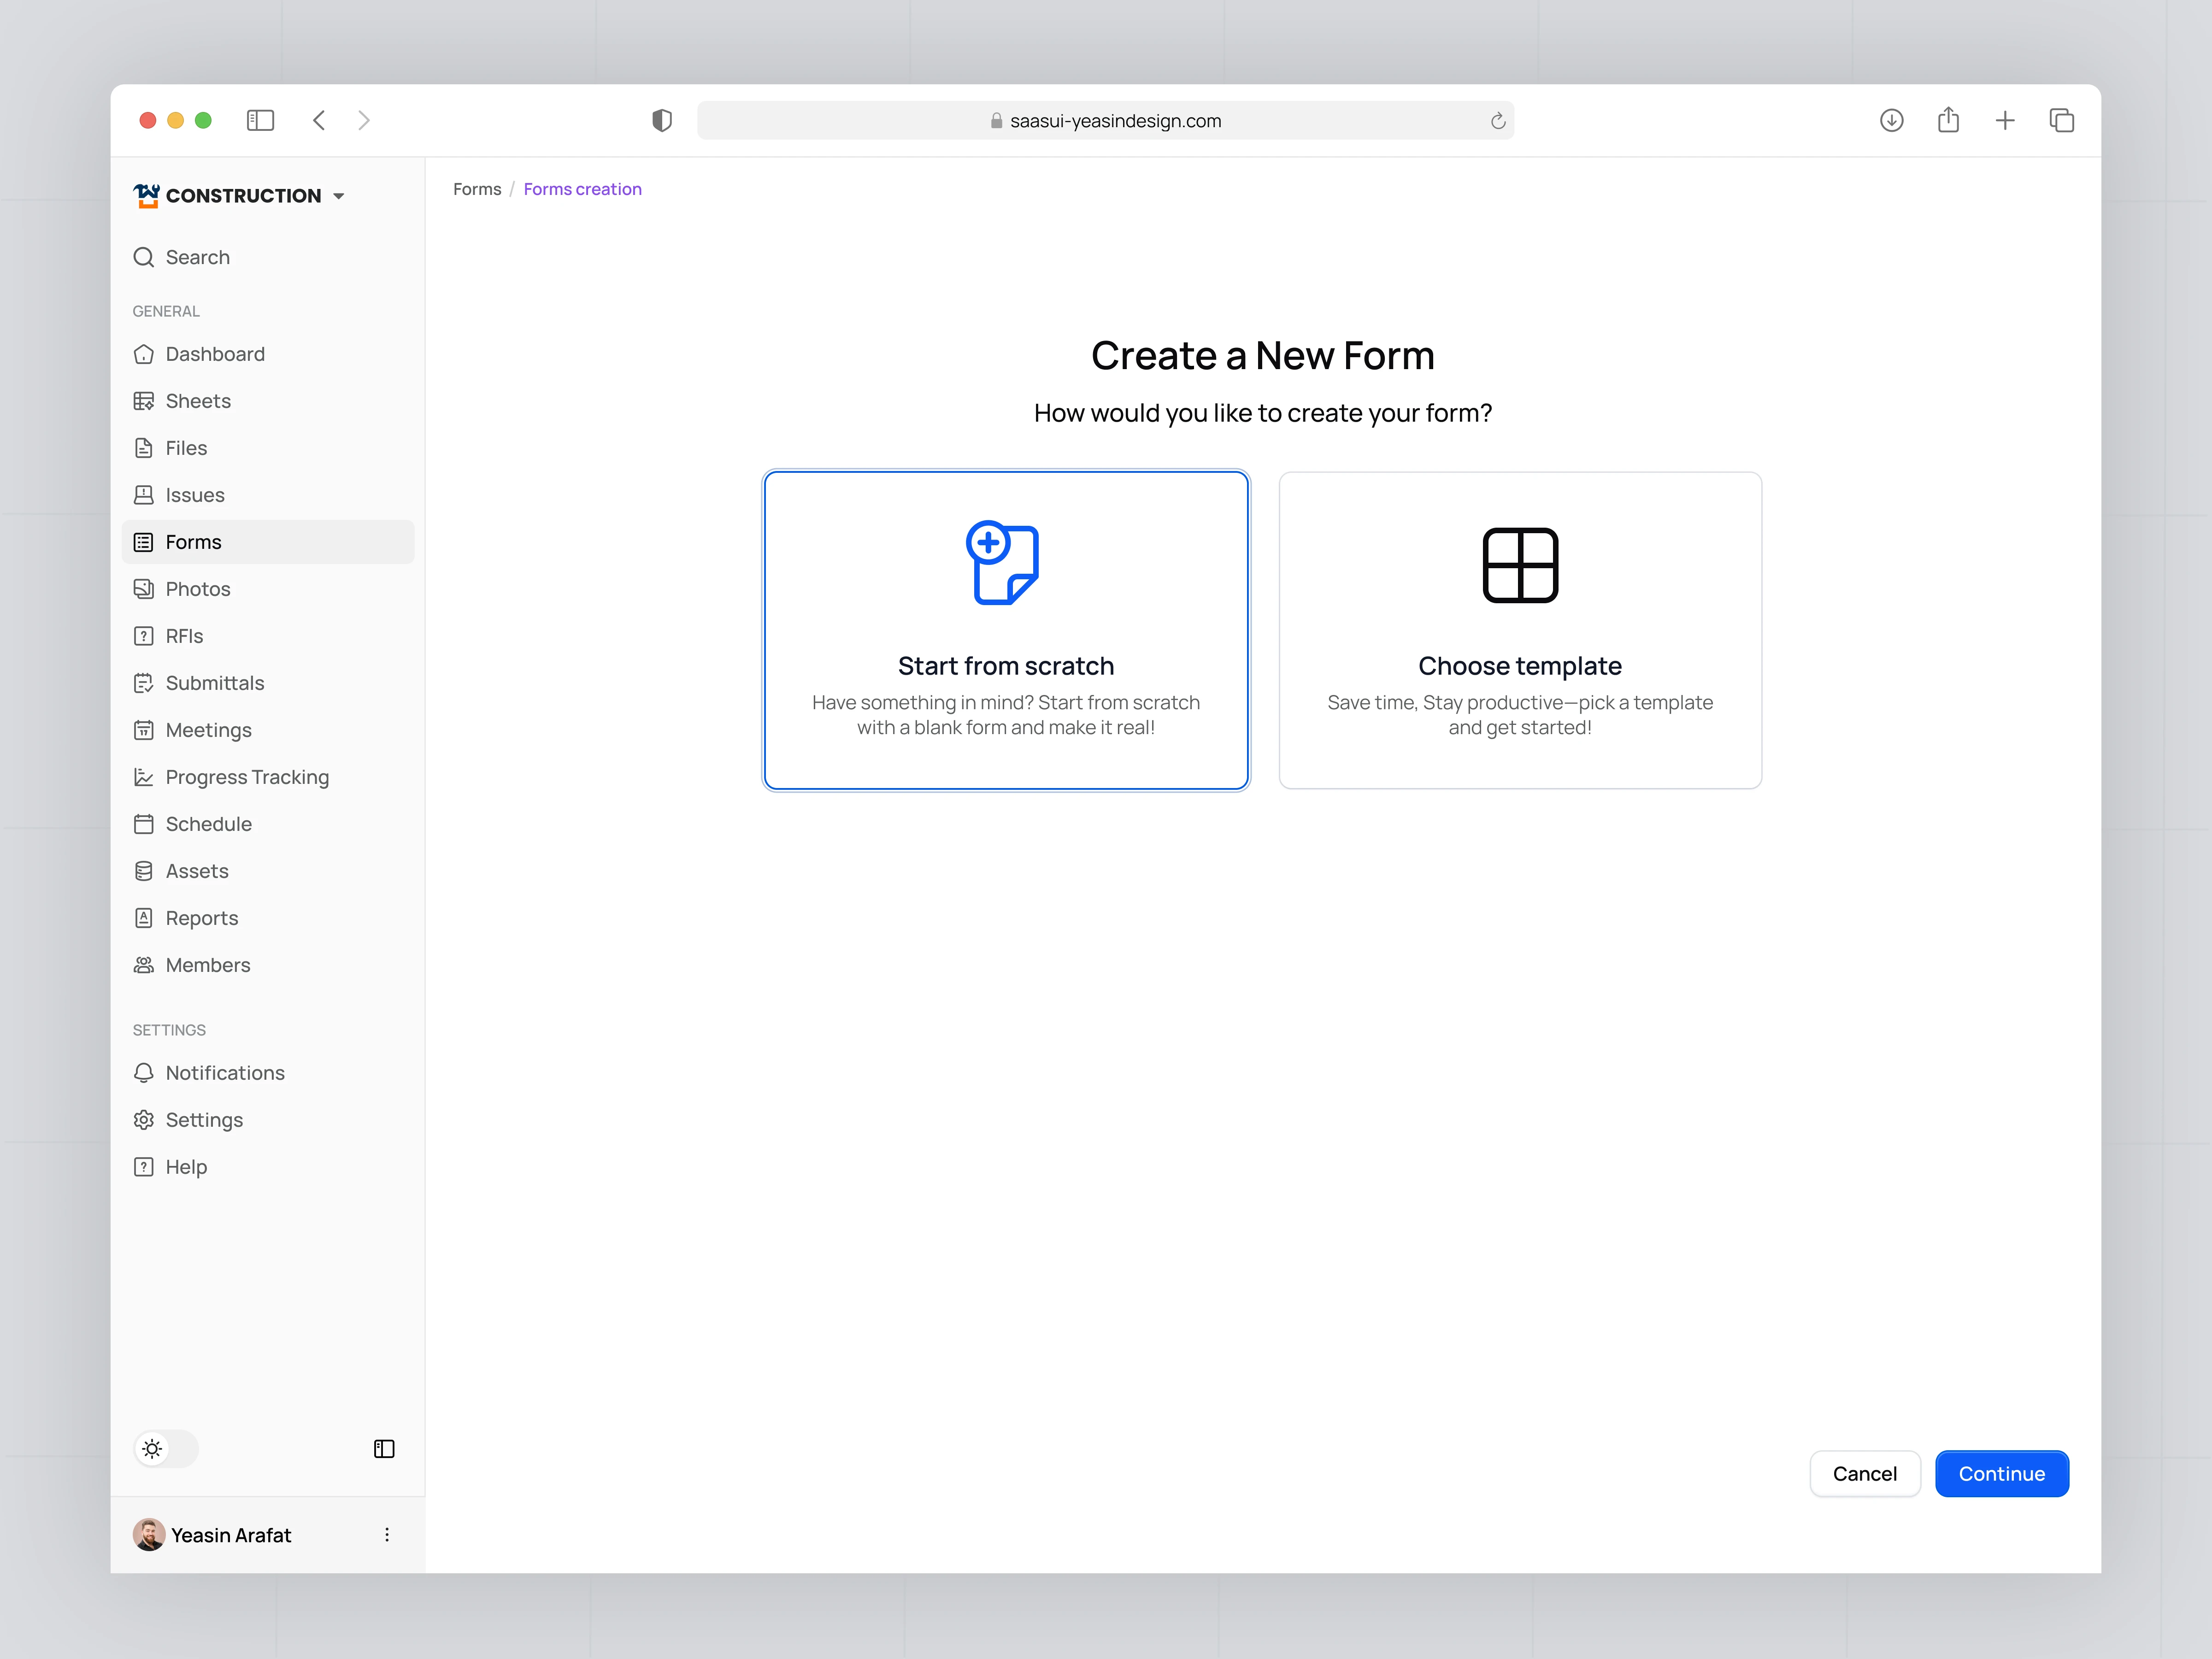
Task: Click the Submittals checklist icon
Action: [144, 683]
